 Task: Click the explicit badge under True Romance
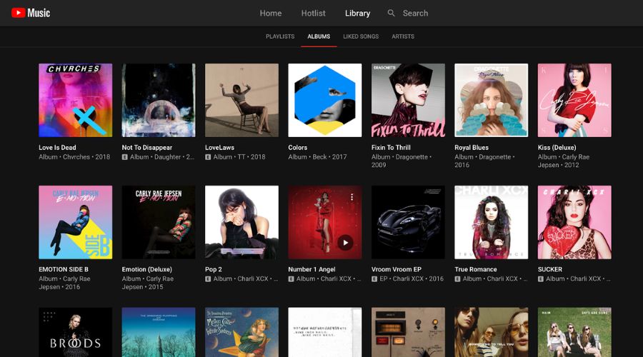pyautogui.click(x=458, y=279)
